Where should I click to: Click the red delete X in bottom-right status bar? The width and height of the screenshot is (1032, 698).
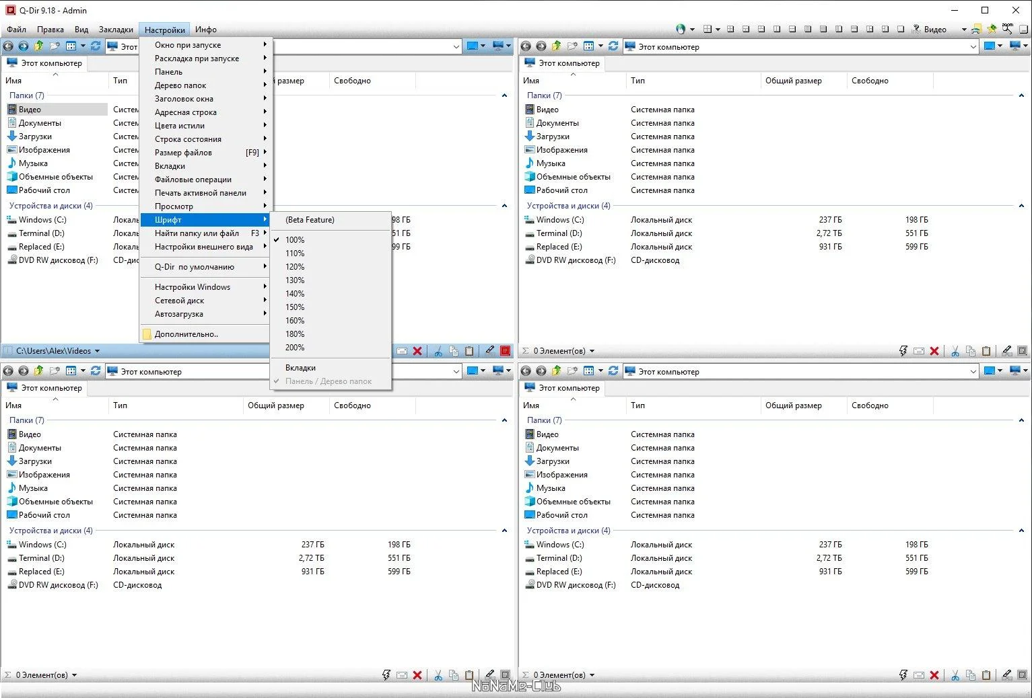tap(934, 675)
